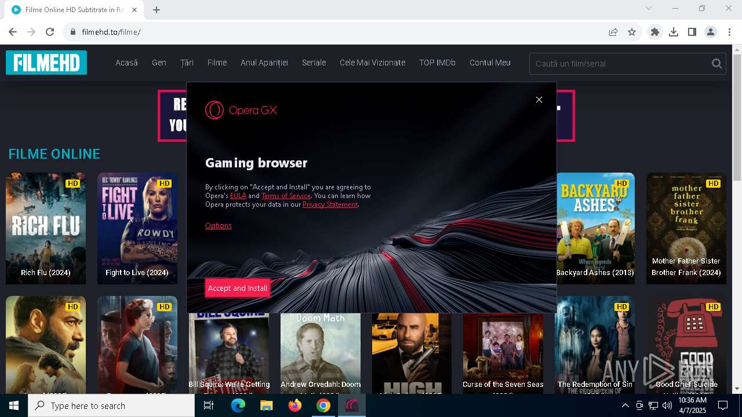Open the Rich Flu (2024) poster
The width and height of the screenshot is (742, 417).
(46, 228)
